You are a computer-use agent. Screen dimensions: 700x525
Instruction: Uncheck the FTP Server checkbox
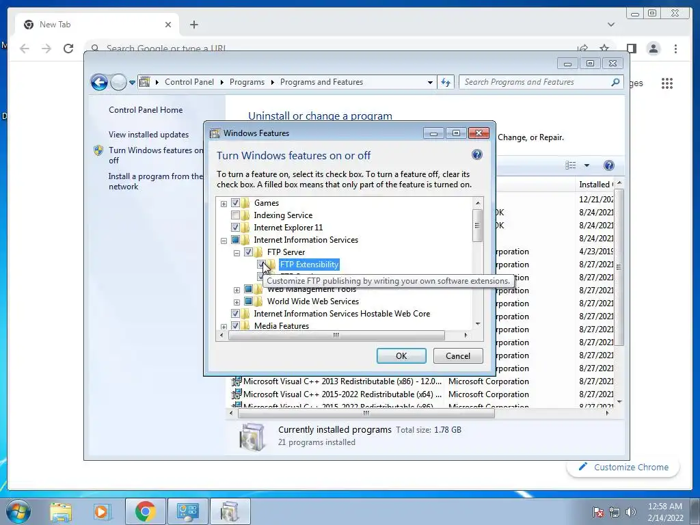coord(248,252)
